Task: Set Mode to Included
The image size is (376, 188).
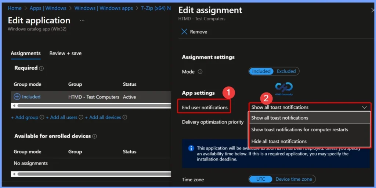Action: click(261, 71)
